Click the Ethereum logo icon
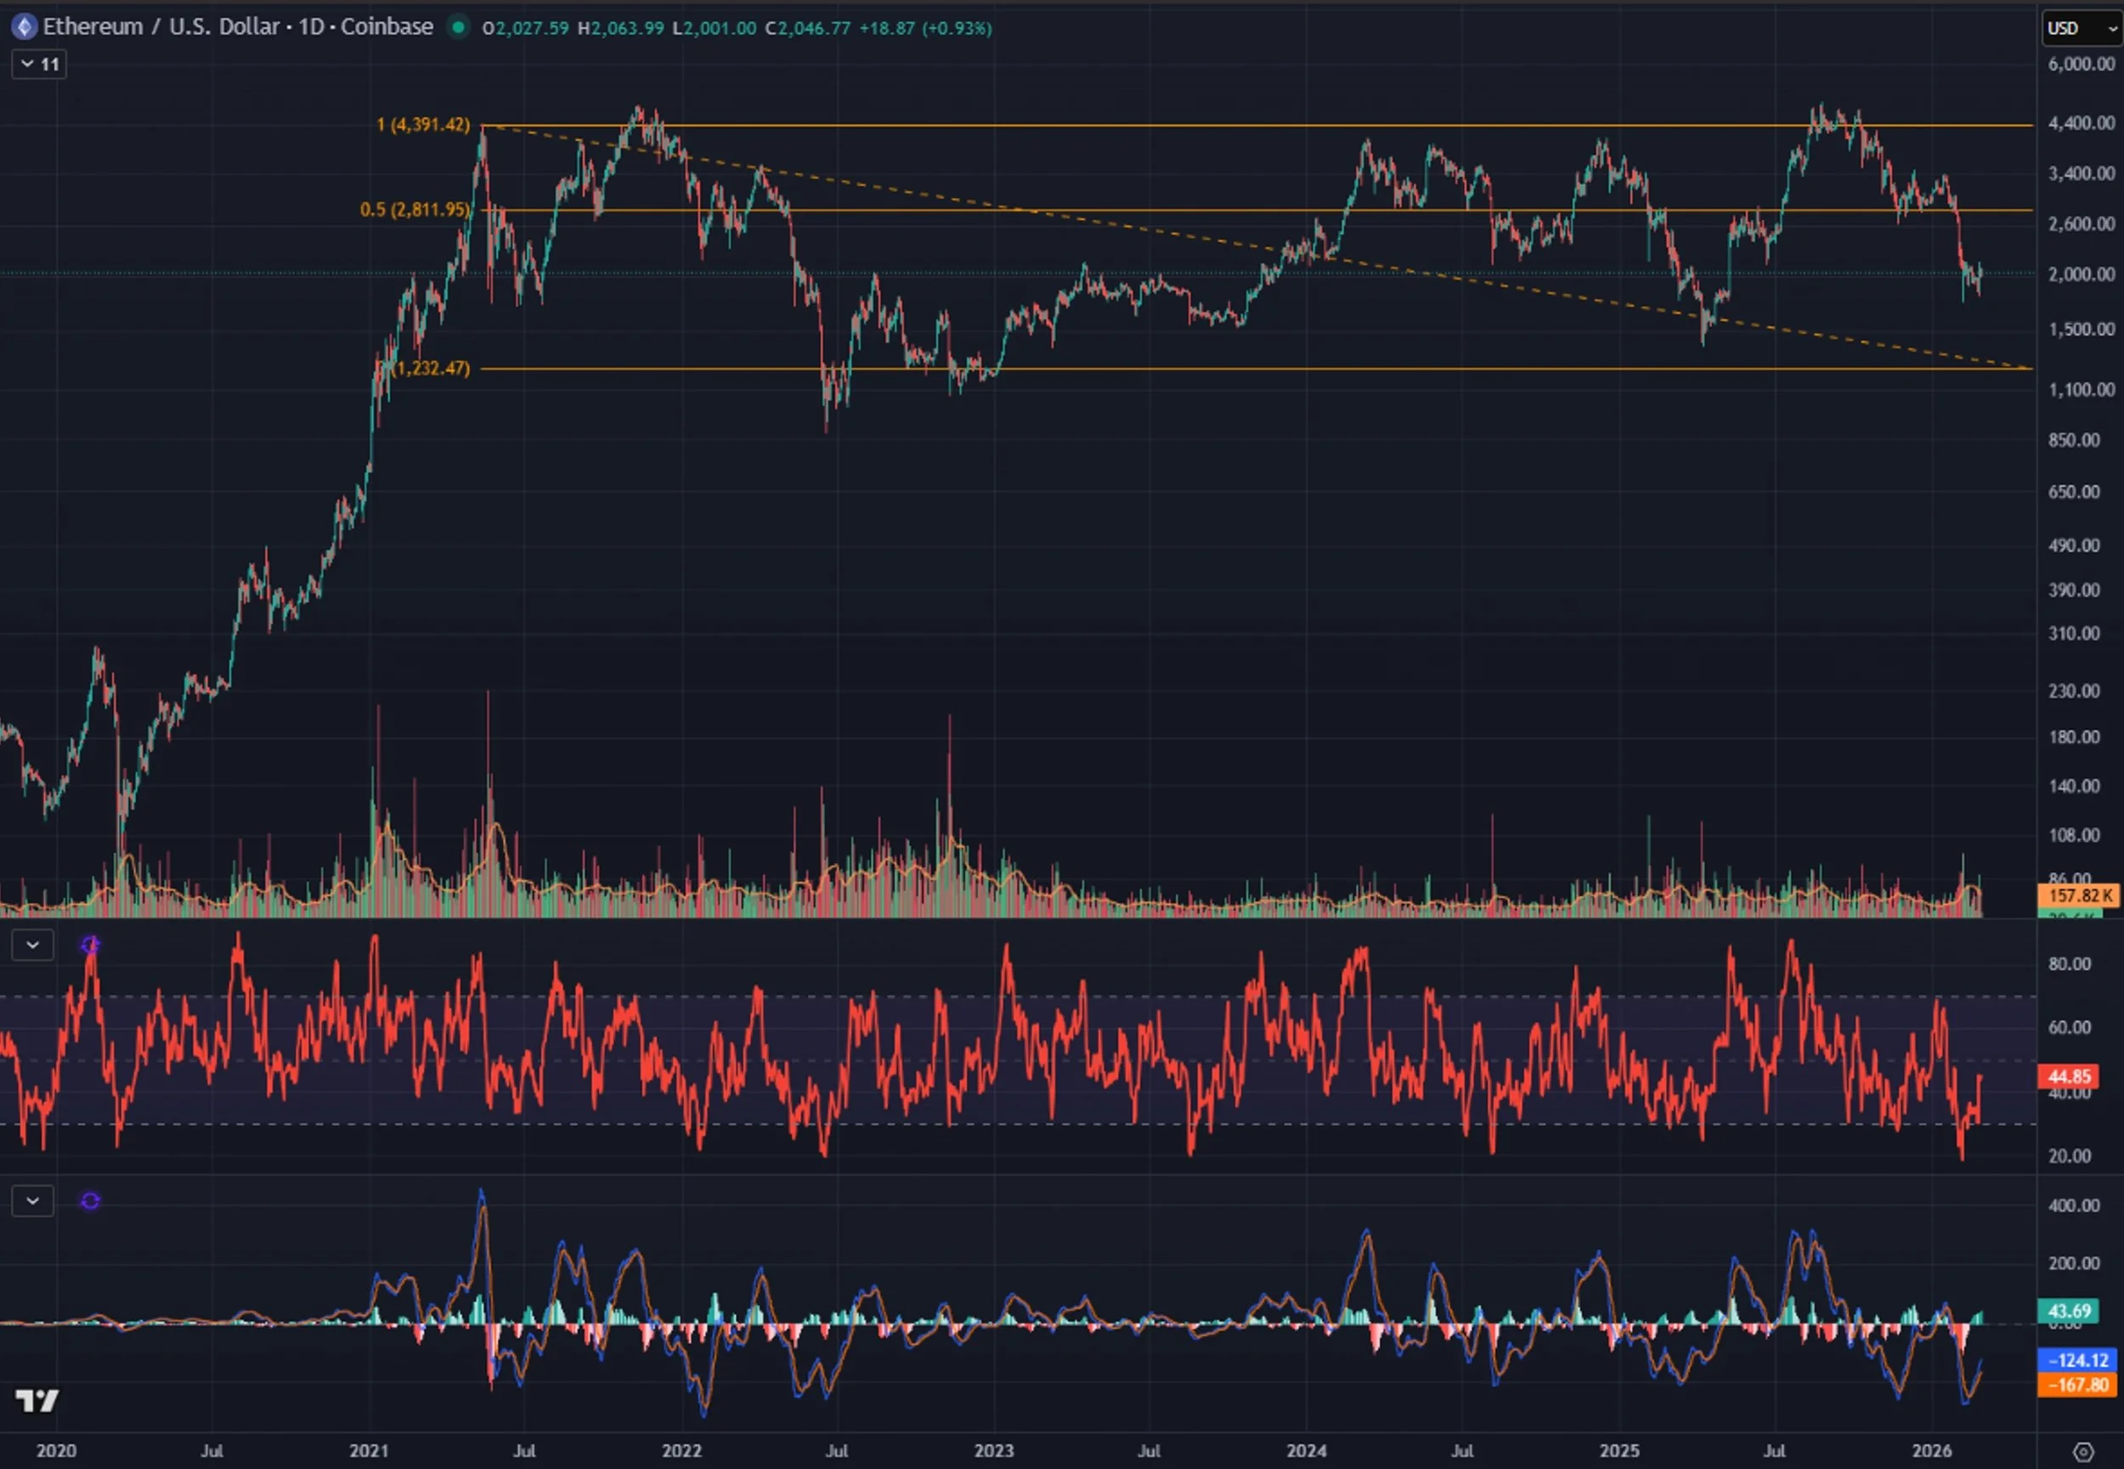Viewport: 2124px width, 1469px height. pyautogui.click(x=24, y=26)
